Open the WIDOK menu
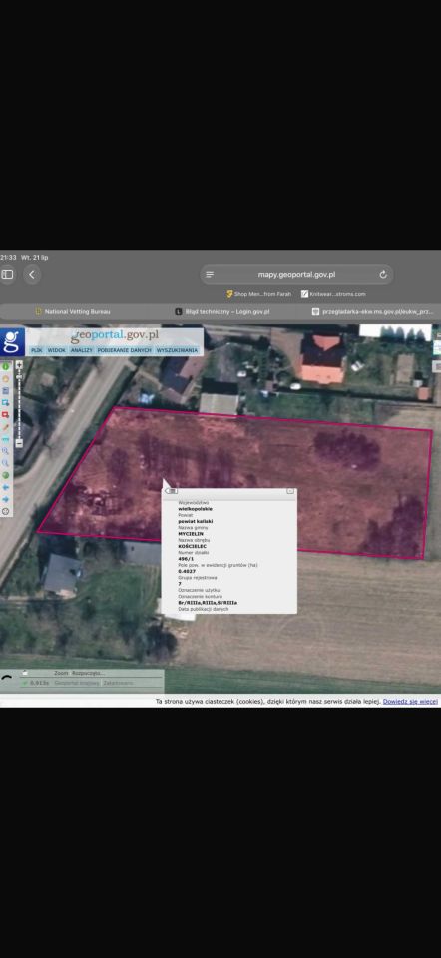 coord(56,350)
